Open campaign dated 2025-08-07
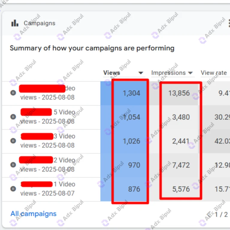The image size is (230, 230). point(47,193)
